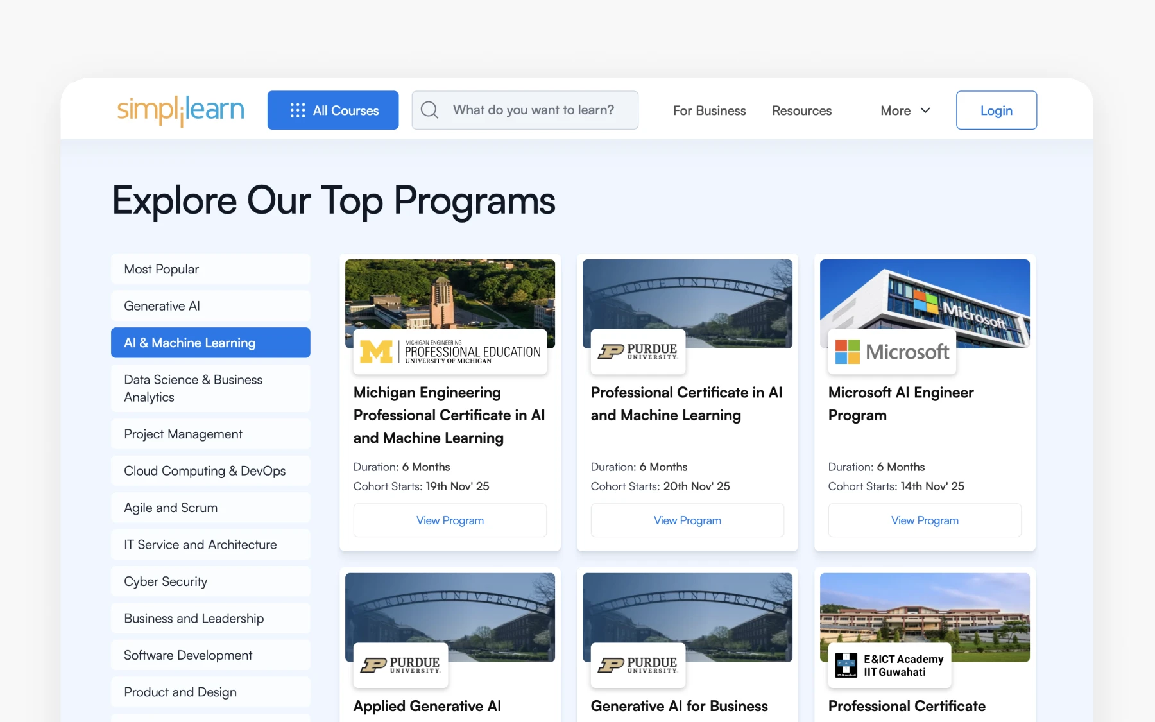
Task: Click 'Cohort Starts: 20th Nov' 25' text
Action: 660,486
